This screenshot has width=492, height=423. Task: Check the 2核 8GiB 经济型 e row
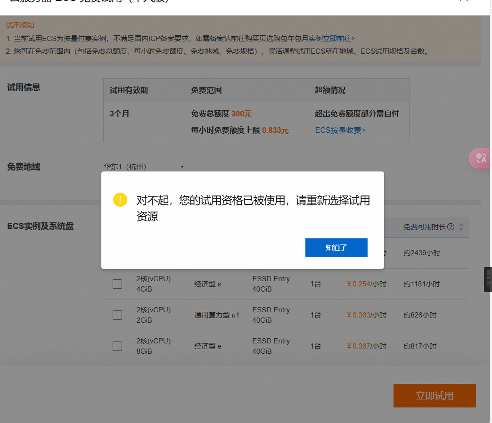[117, 346]
